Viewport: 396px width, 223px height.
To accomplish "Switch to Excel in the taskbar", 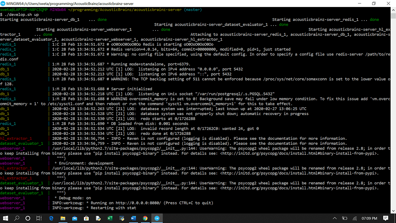I will tap(110, 218).
